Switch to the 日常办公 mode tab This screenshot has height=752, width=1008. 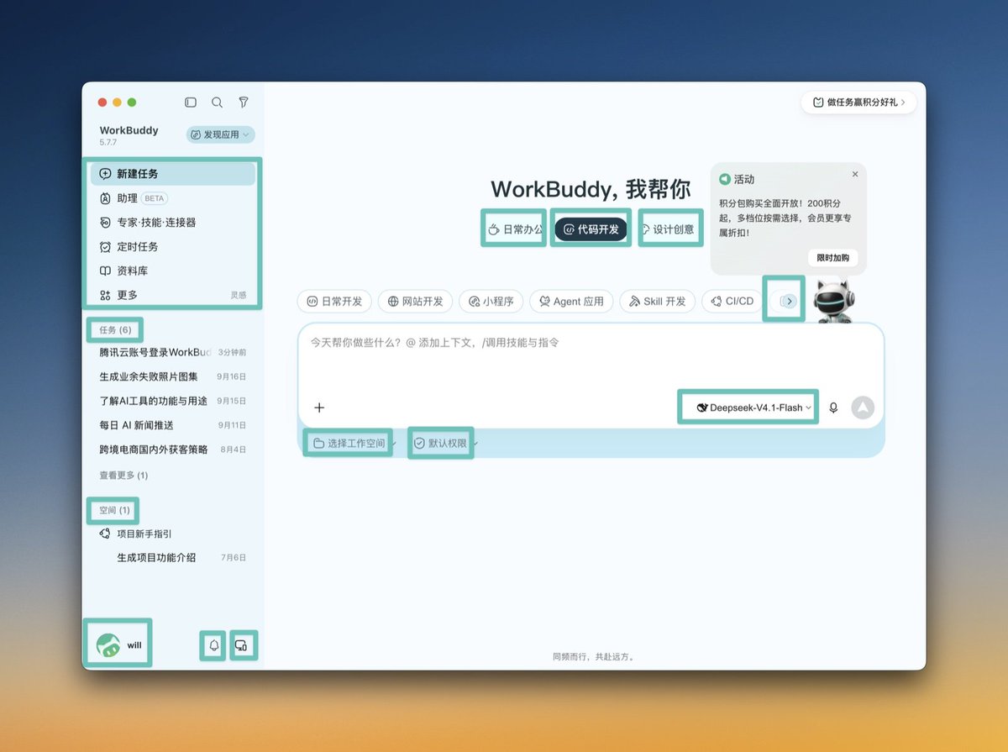pyautogui.click(x=515, y=229)
